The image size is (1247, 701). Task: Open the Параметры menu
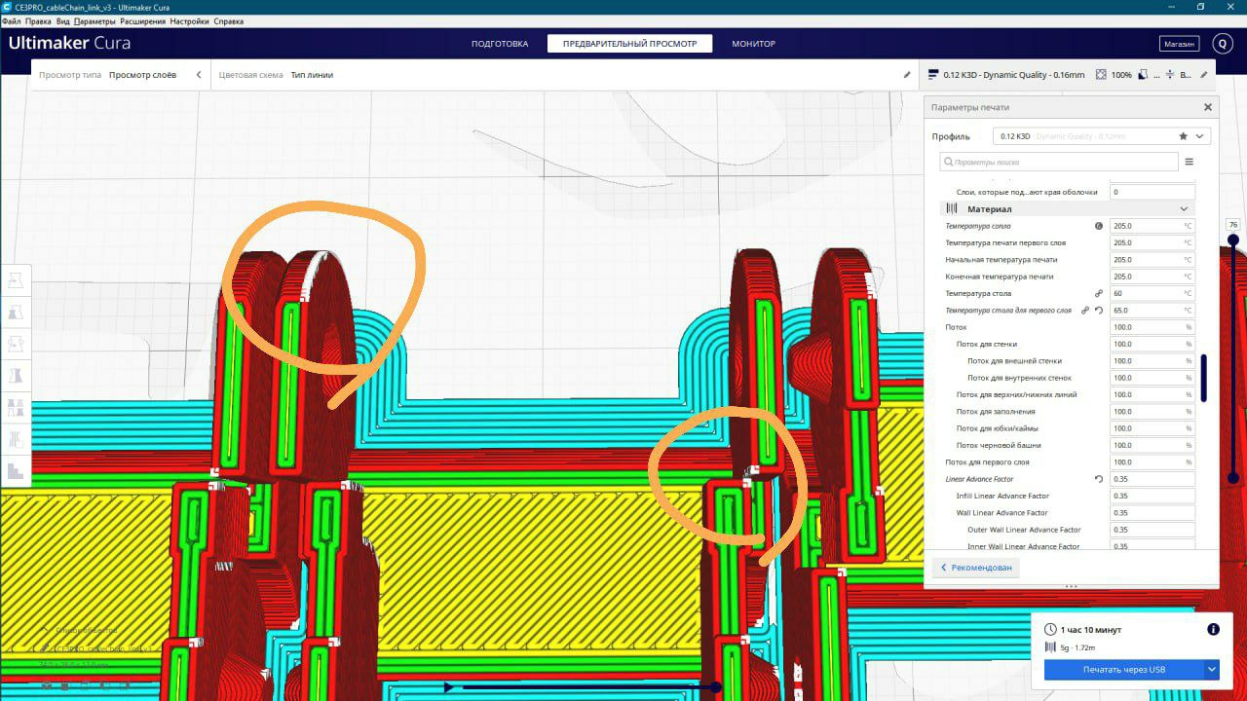[94, 20]
